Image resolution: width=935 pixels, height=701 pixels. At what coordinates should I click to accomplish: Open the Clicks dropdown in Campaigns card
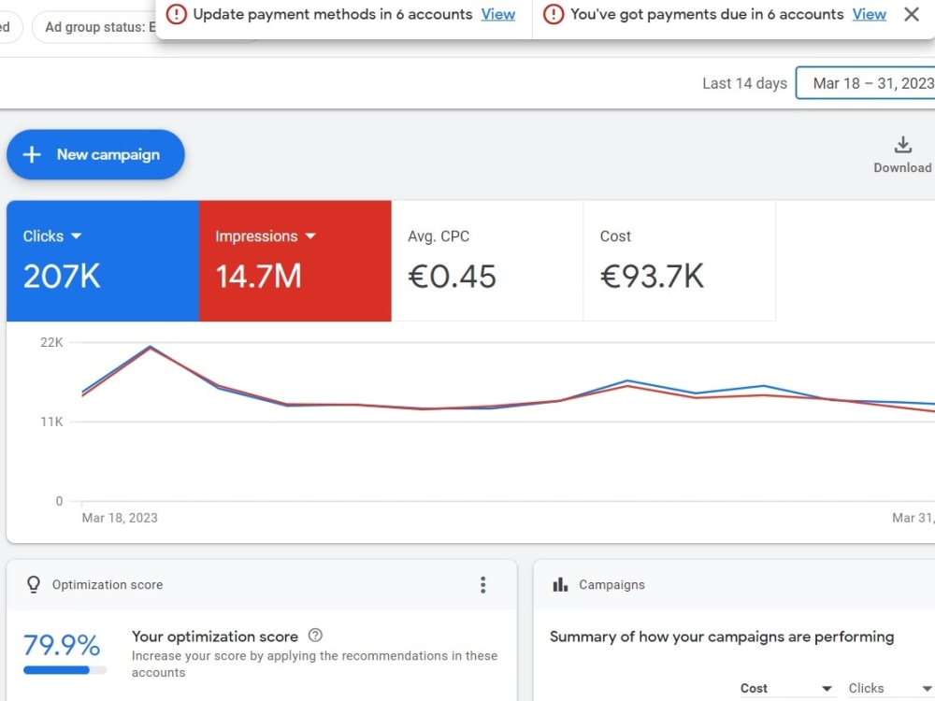tap(890, 689)
